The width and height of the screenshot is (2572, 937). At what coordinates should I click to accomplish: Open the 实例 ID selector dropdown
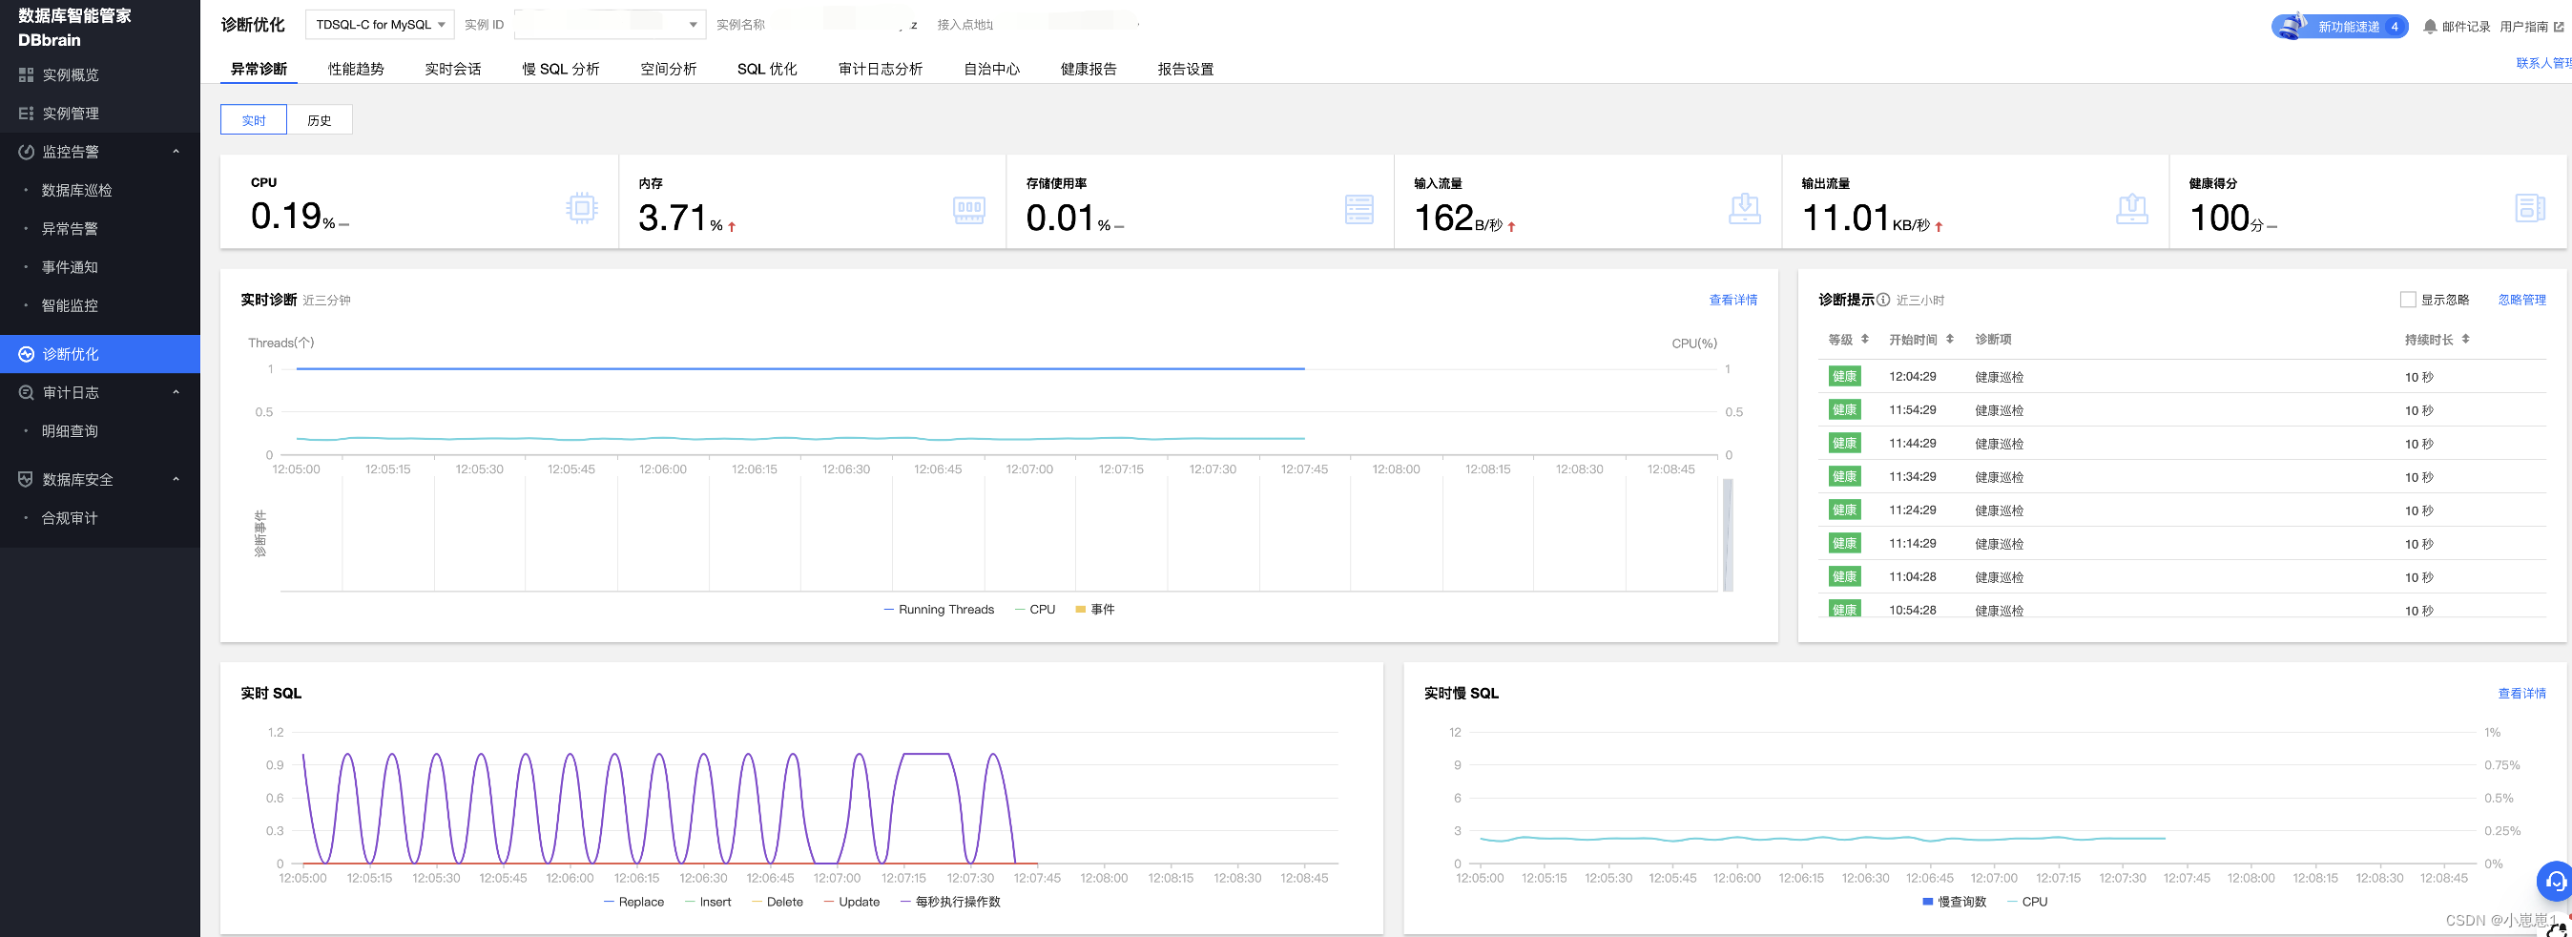[x=609, y=25]
